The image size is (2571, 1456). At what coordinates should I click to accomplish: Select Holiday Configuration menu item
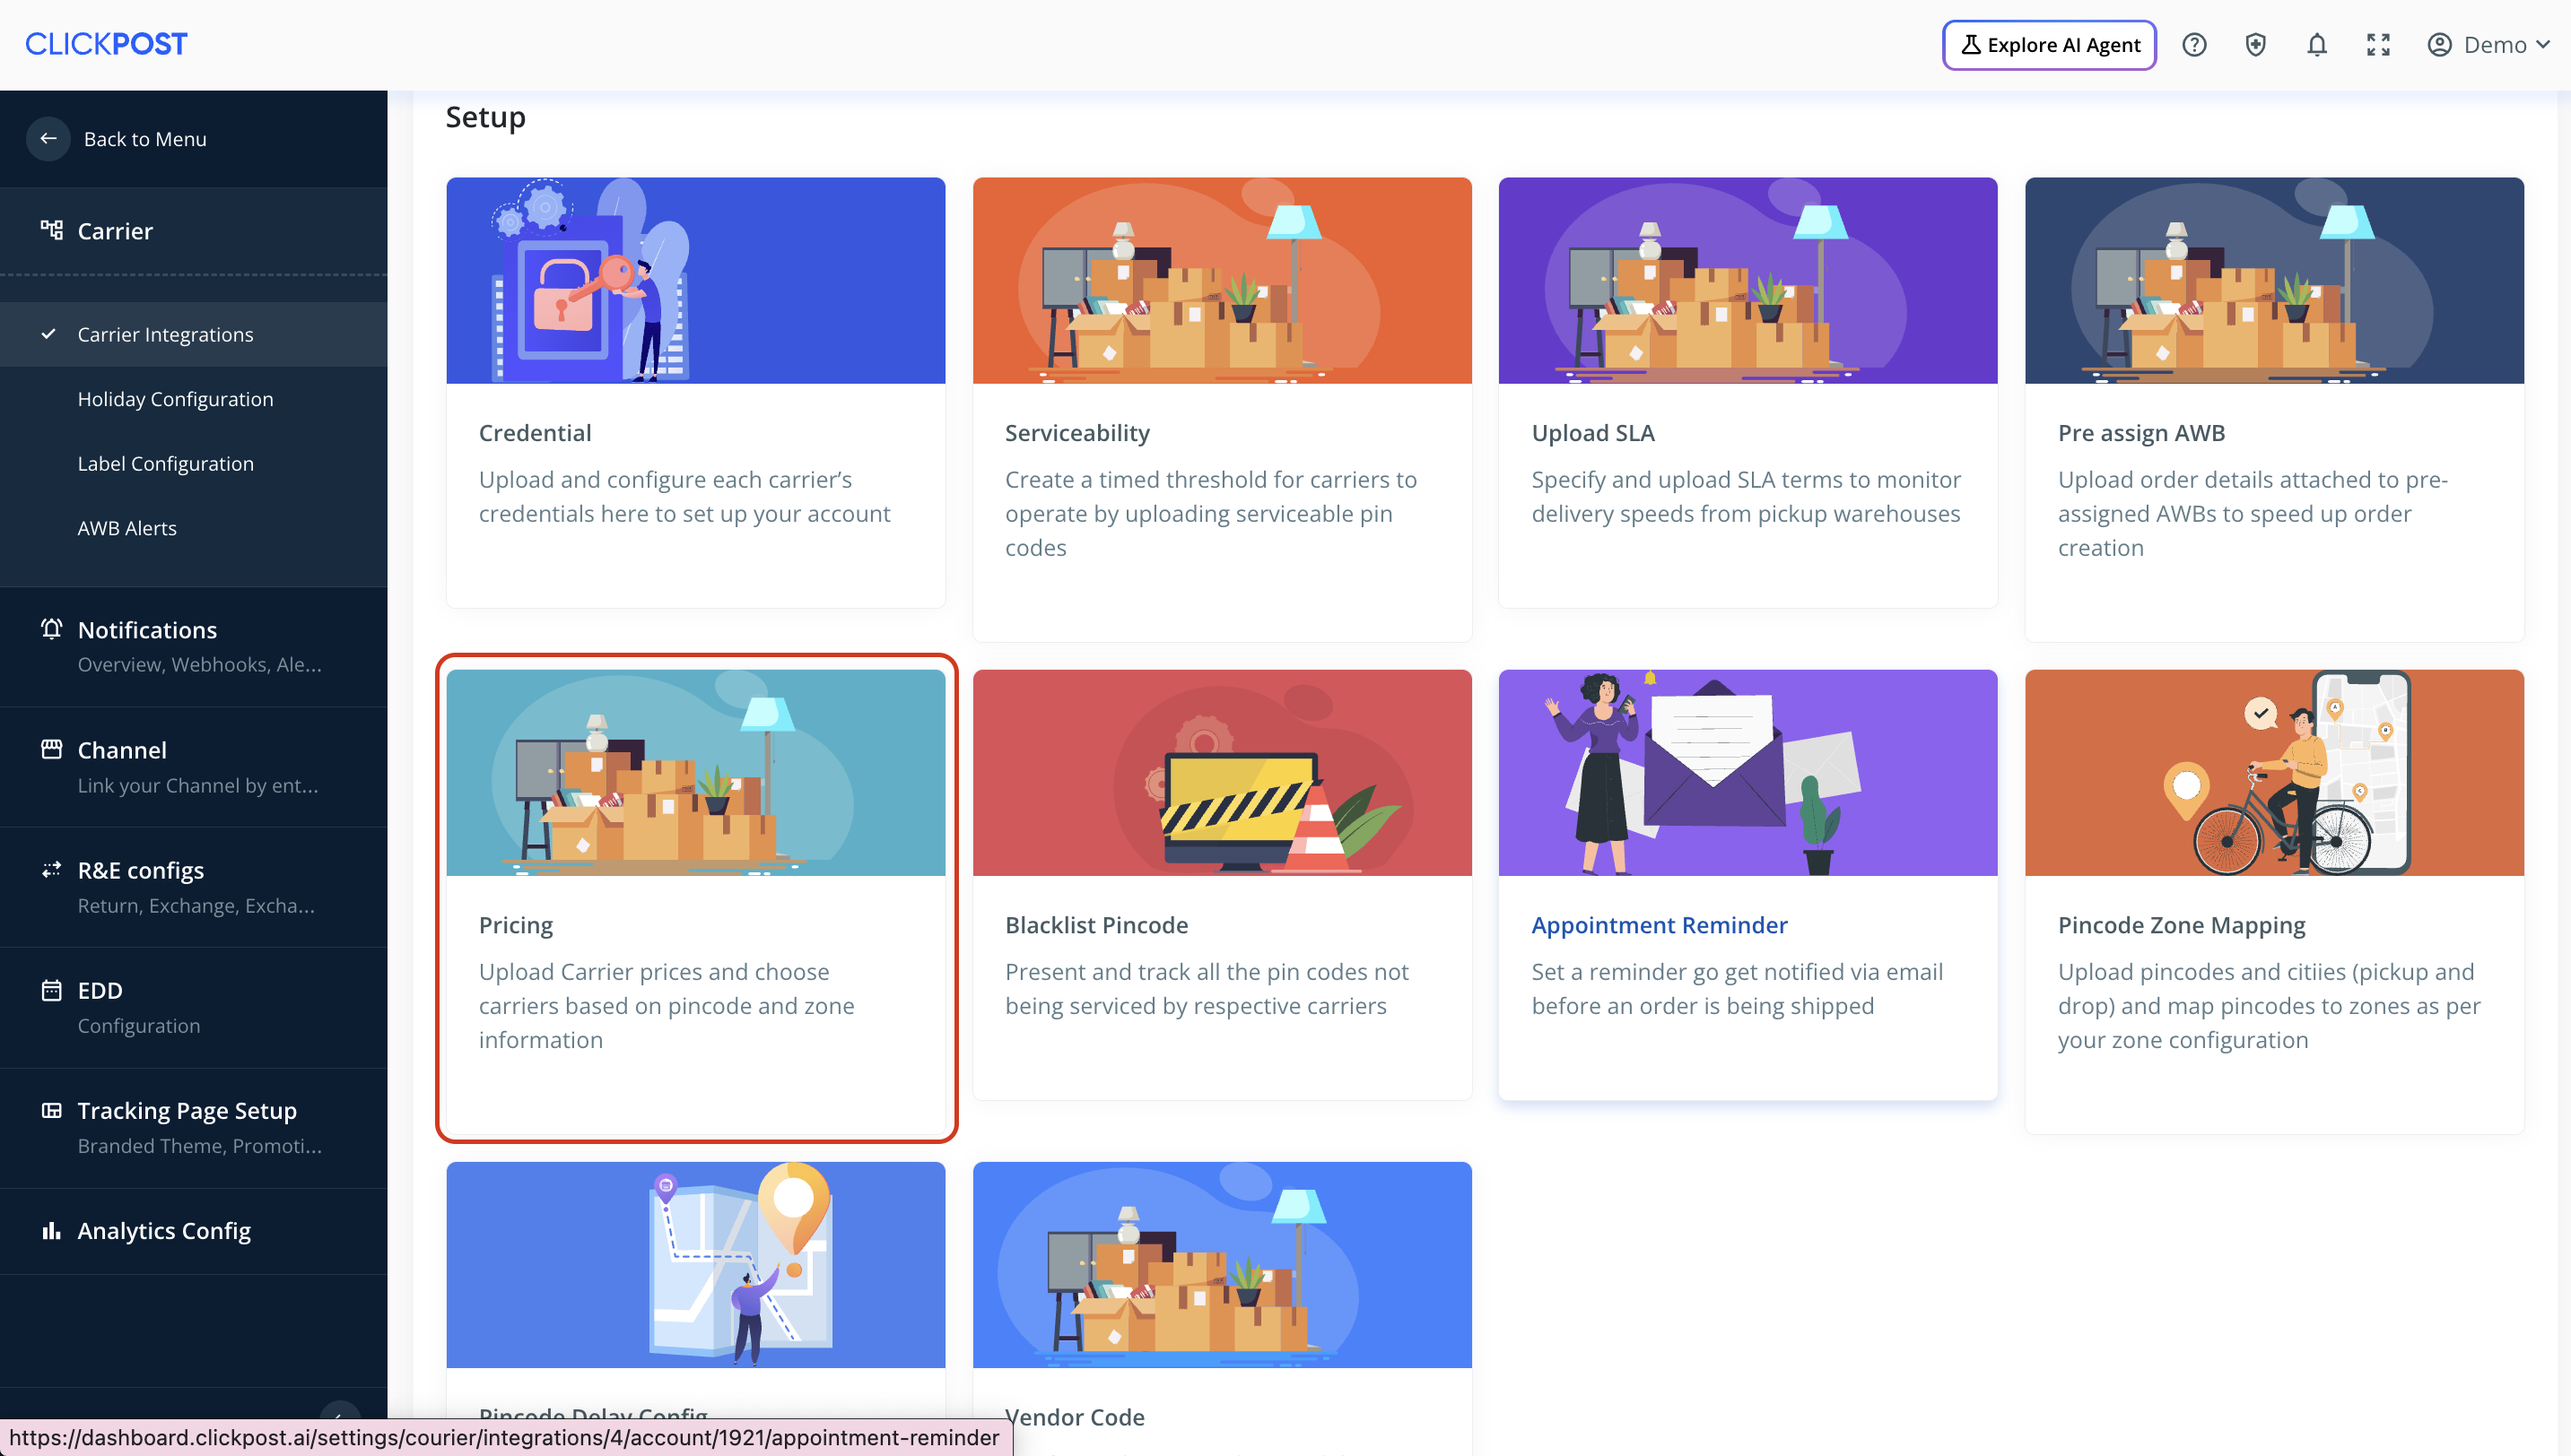click(175, 399)
